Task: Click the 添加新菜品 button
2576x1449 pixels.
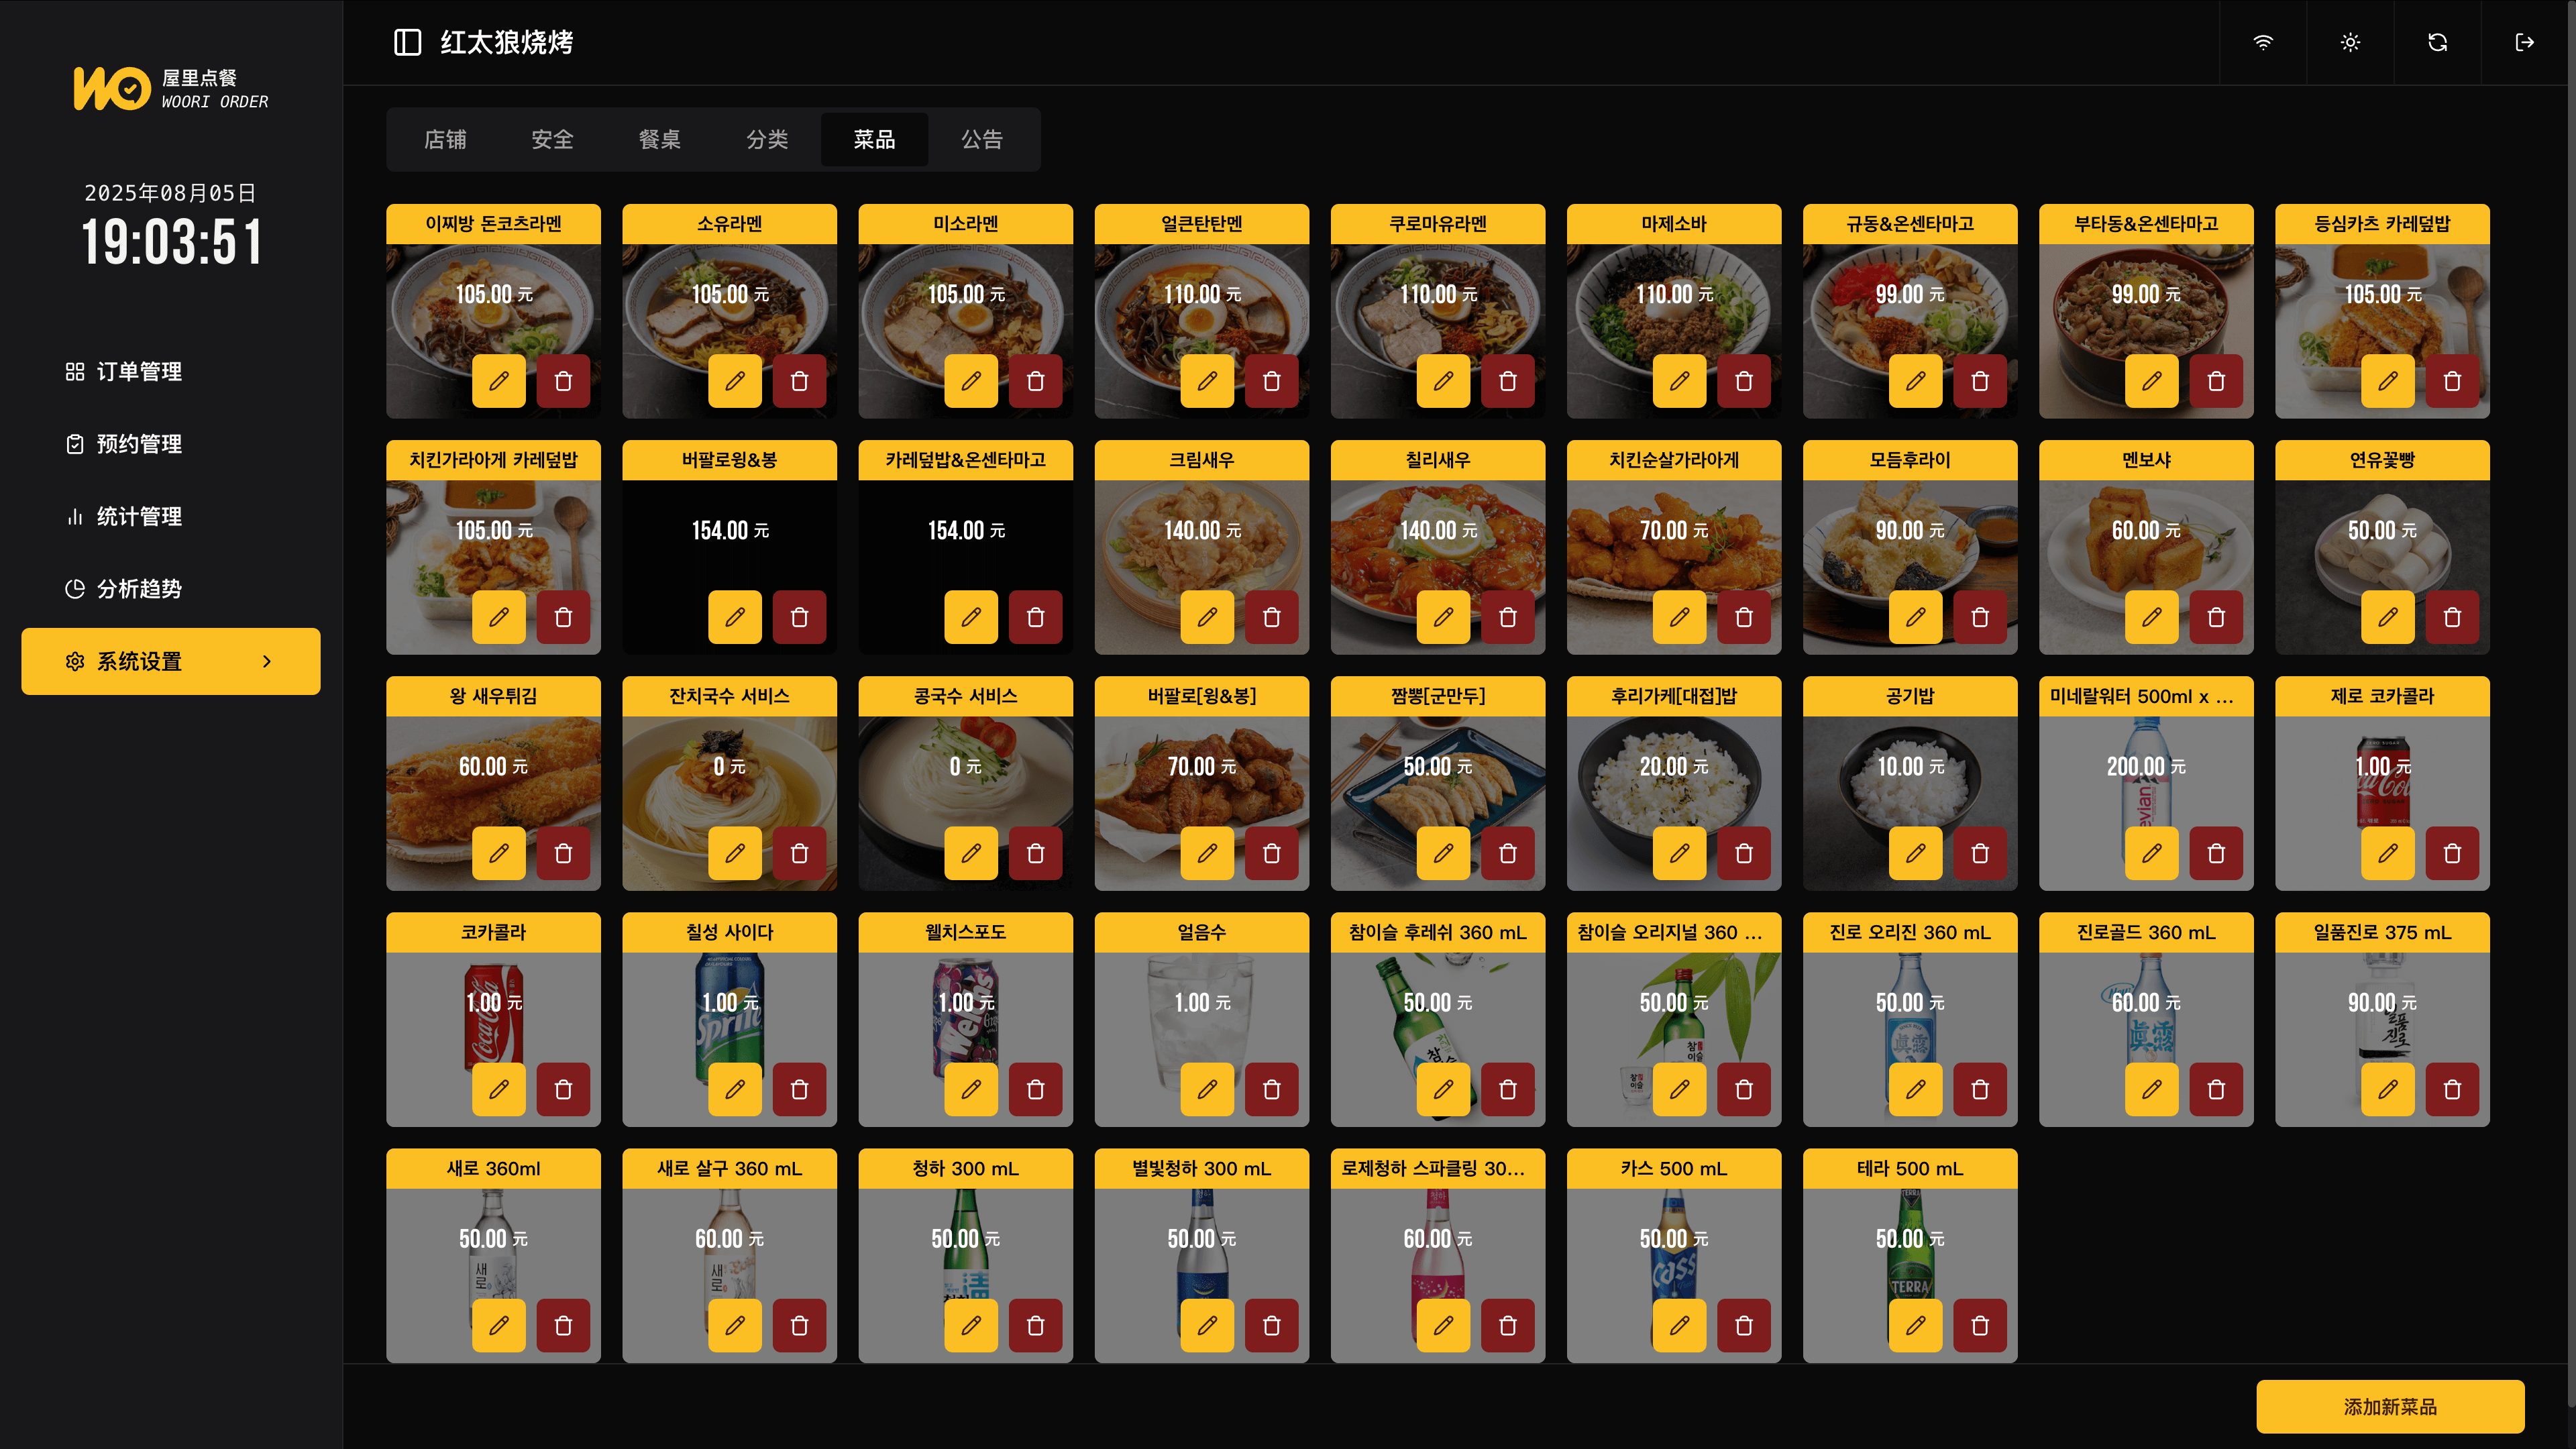Action: click(2390, 1406)
